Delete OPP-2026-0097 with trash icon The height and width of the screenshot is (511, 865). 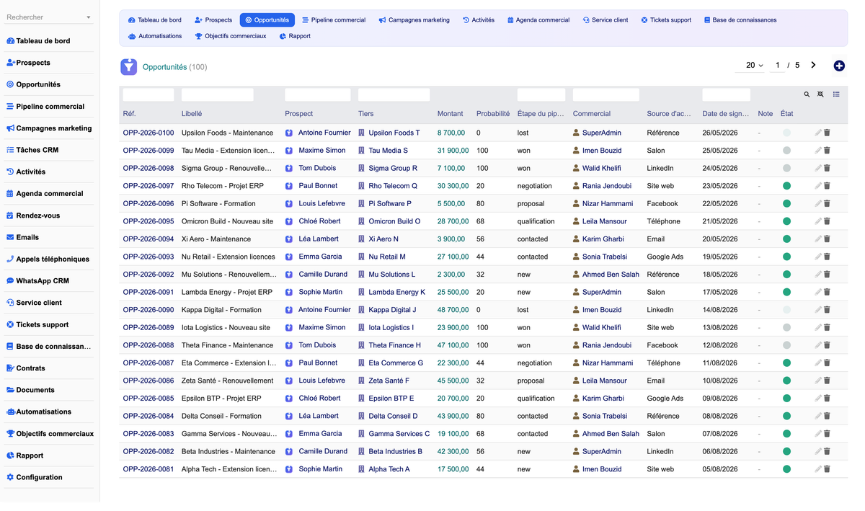tap(827, 186)
